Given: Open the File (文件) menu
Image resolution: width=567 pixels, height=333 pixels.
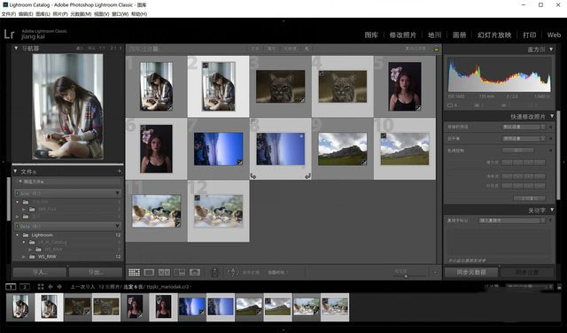Looking at the screenshot, I should point(8,14).
